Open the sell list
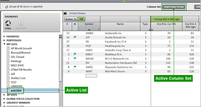This screenshot has width=201, height=107. [13, 74]
